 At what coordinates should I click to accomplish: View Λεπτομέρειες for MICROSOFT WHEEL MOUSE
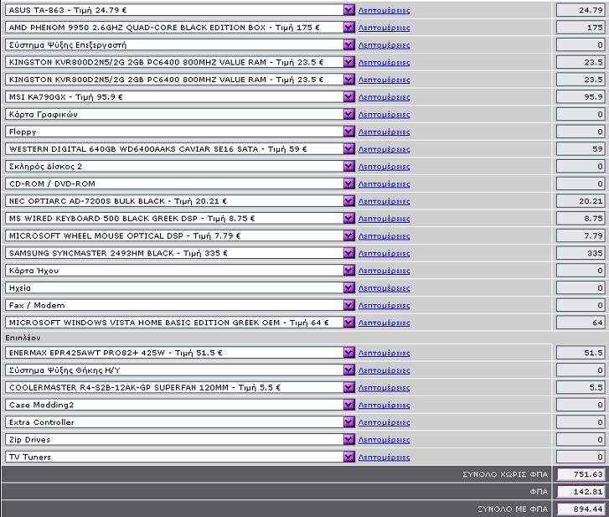coord(384,236)
